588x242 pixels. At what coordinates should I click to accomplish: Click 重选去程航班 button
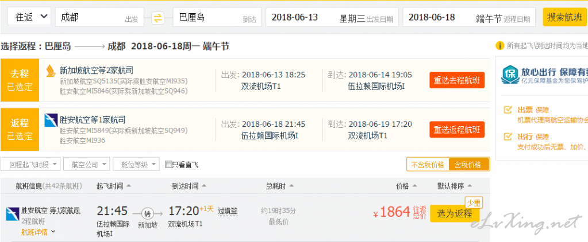coord(457,80)
